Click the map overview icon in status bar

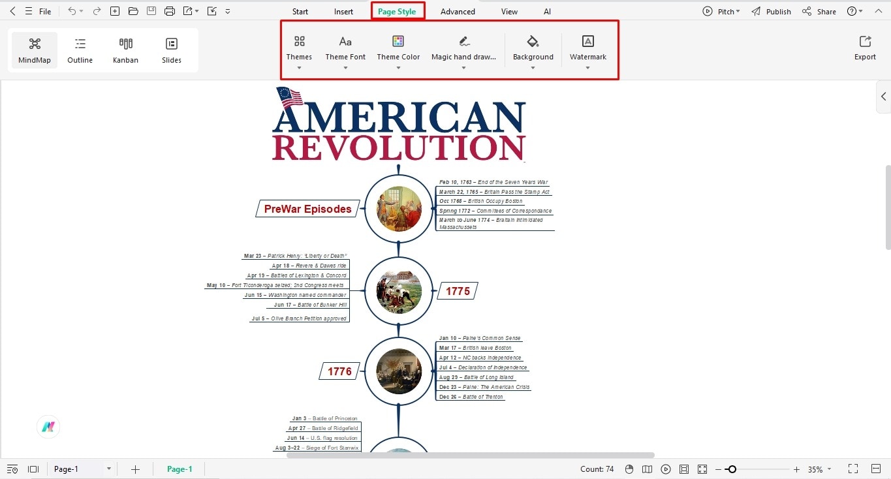648,469
